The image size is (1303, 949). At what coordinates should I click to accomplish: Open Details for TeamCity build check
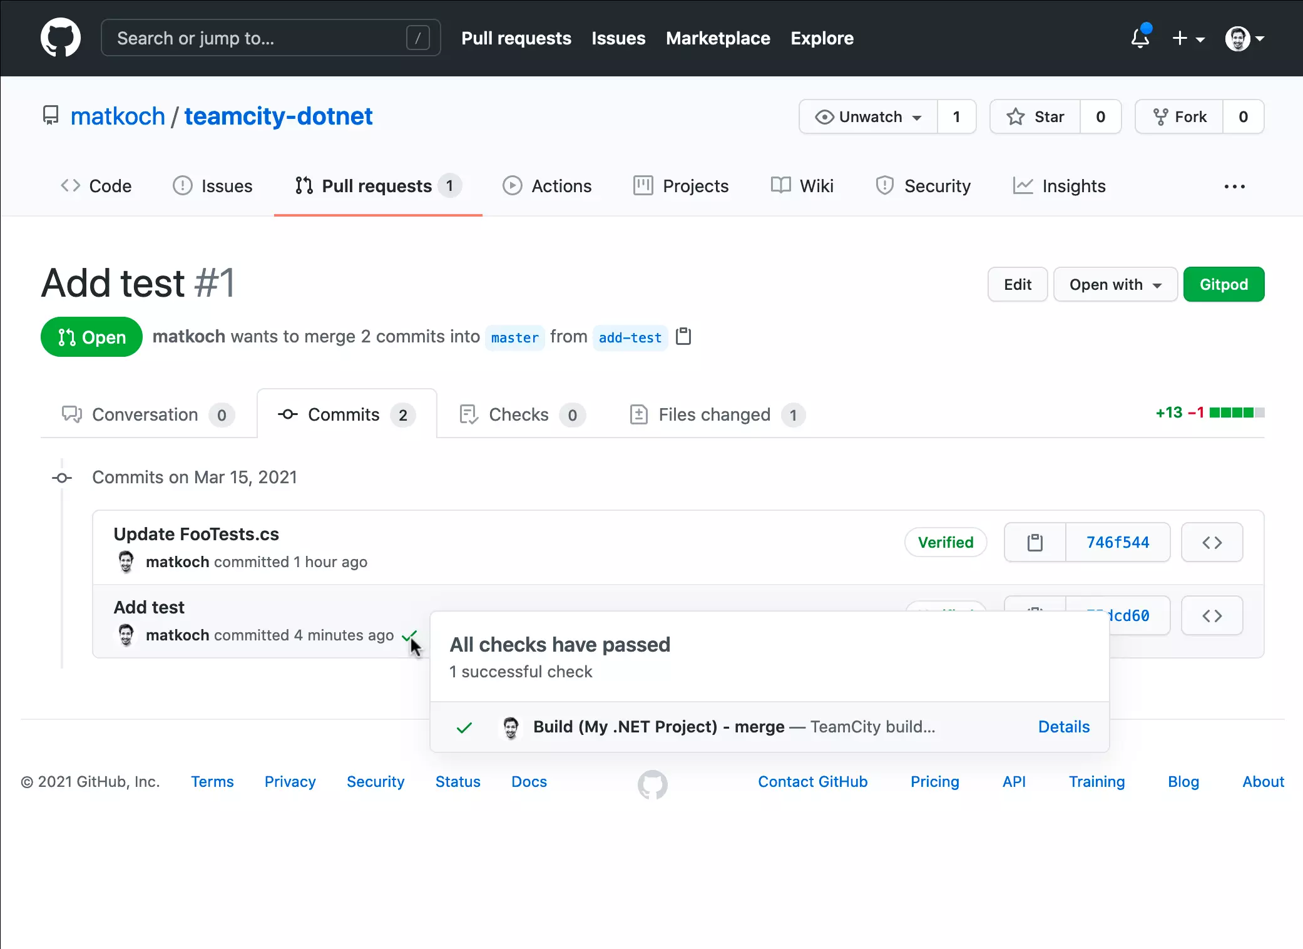click(x=1063, y=726)
